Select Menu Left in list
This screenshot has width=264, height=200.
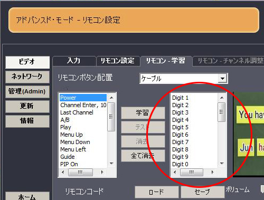tap(83, 149)
